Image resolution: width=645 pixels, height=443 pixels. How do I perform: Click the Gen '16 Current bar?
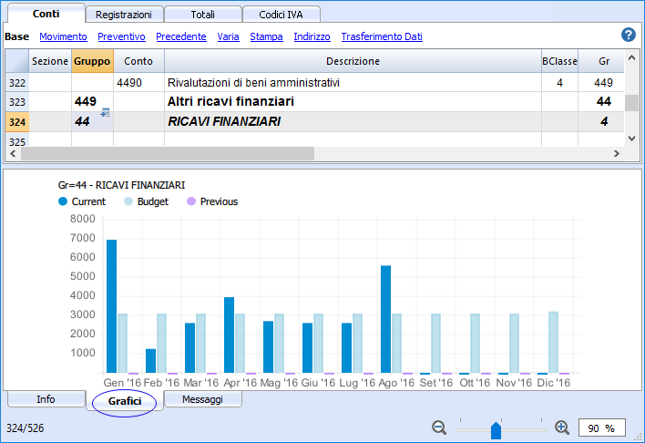tap(111, 306)
